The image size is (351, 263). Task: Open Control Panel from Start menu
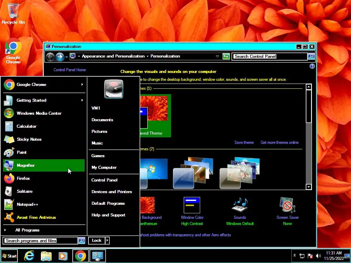[x=104, y=180]
